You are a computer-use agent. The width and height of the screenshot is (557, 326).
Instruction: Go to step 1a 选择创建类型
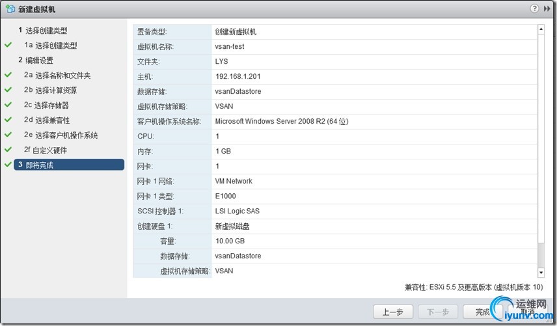[51, 46]
